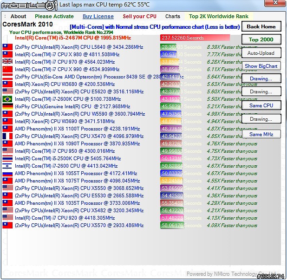Click flag beside Phenom II X6 1035T
Image resolution: width=287 pixels, height=280 pixels.
click(x=7, y=203)
